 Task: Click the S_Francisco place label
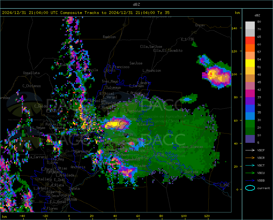(119, 67)
